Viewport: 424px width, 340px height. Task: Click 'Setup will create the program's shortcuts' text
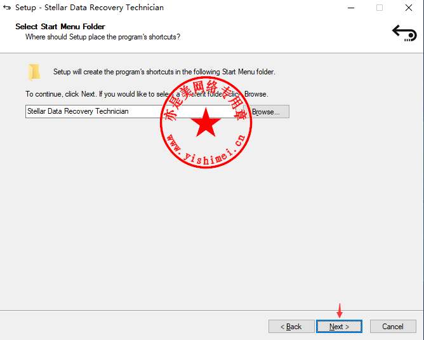[x=164, y=72]
